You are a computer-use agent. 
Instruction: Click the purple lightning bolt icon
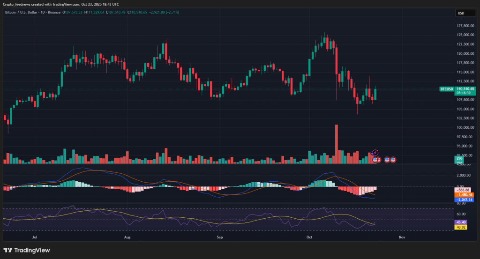375,153
